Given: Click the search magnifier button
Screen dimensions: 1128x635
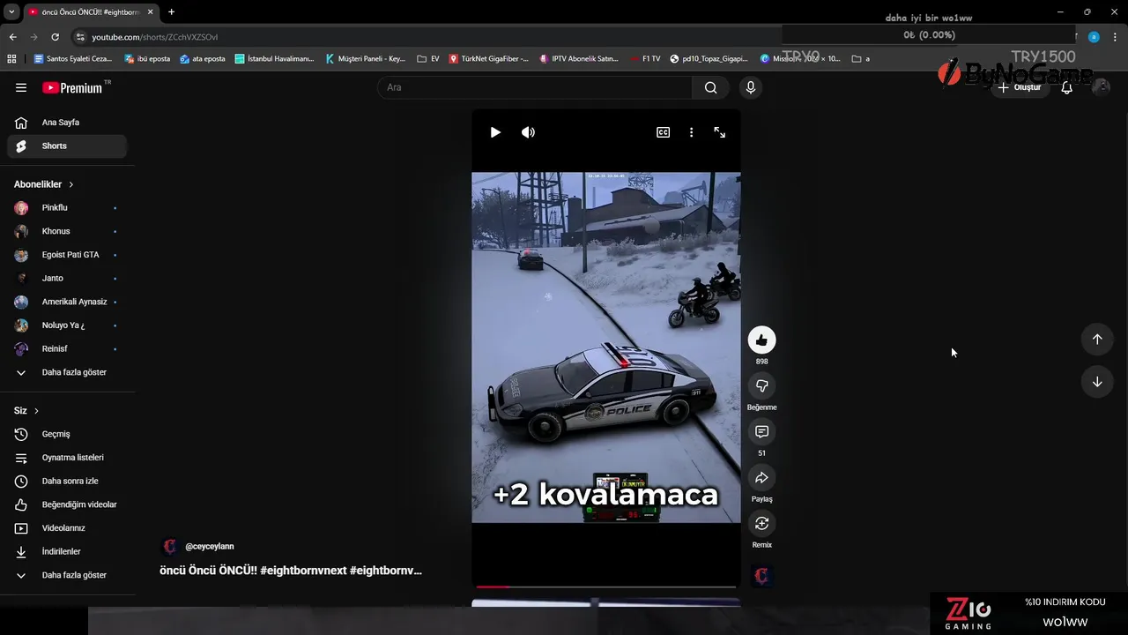Looking at the screenshot, I should tap(710, 87).
